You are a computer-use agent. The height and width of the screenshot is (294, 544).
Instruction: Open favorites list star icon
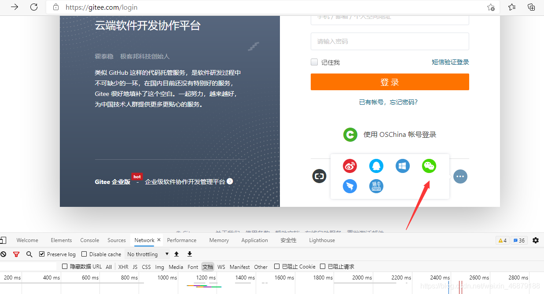[512, 7]
